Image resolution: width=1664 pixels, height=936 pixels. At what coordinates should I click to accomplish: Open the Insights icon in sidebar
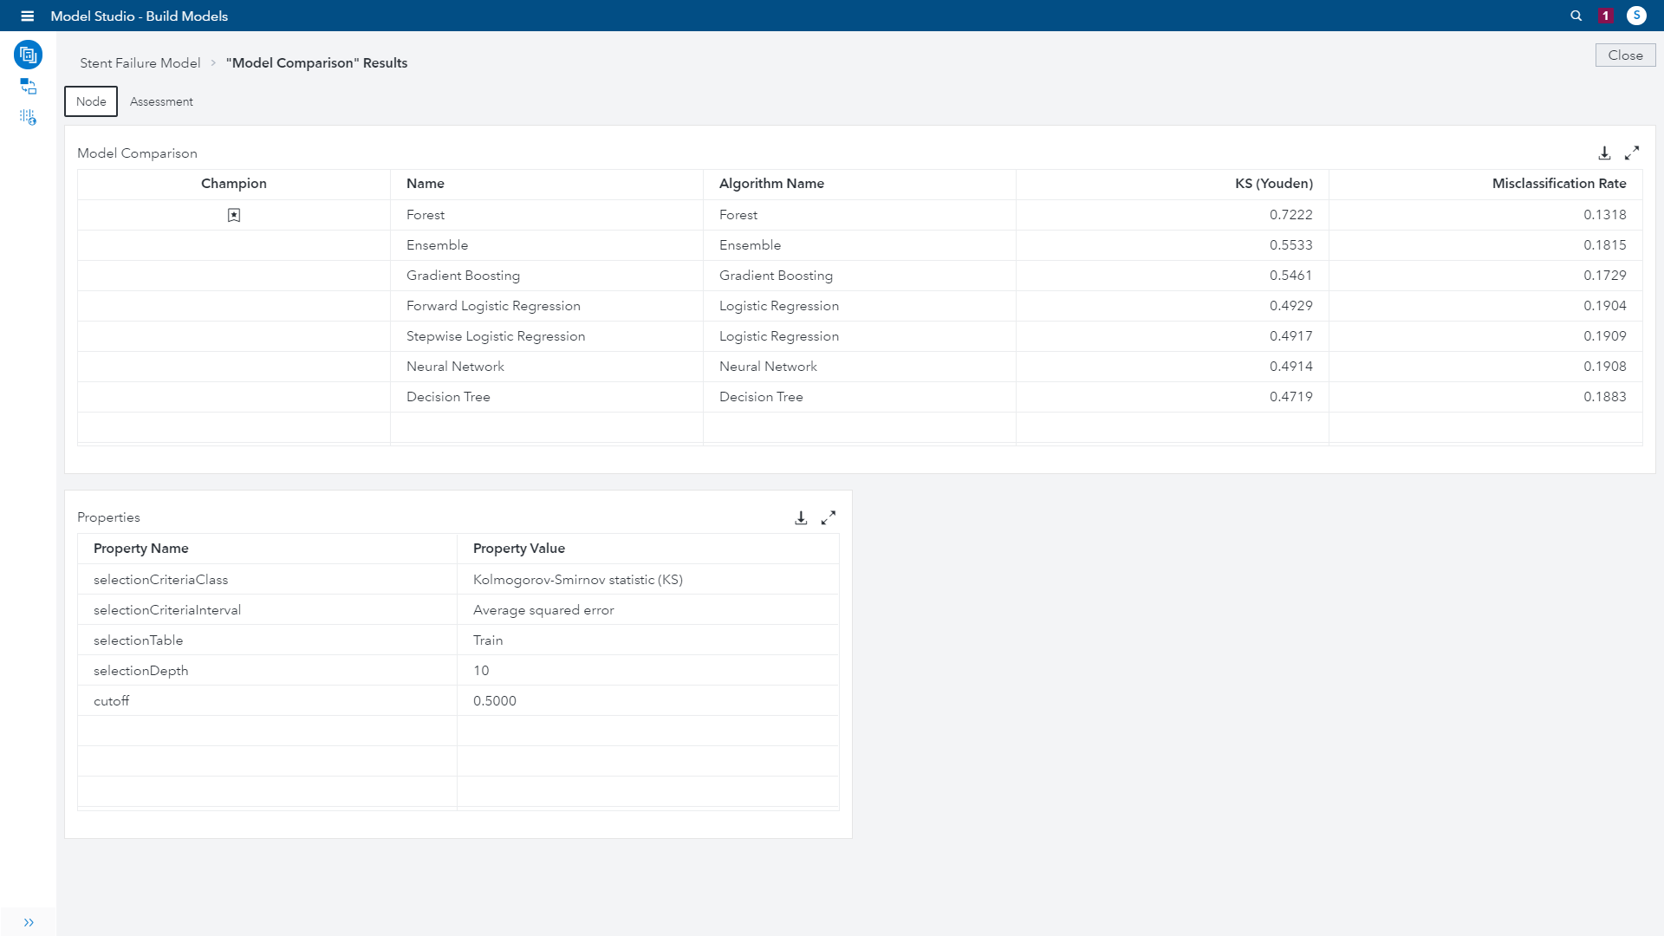[28, 117]
